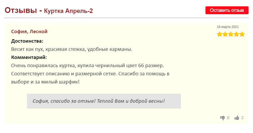Click the reviewer name "София, Лесной"
The image size is (253, 133).
[x=29, y=32]
